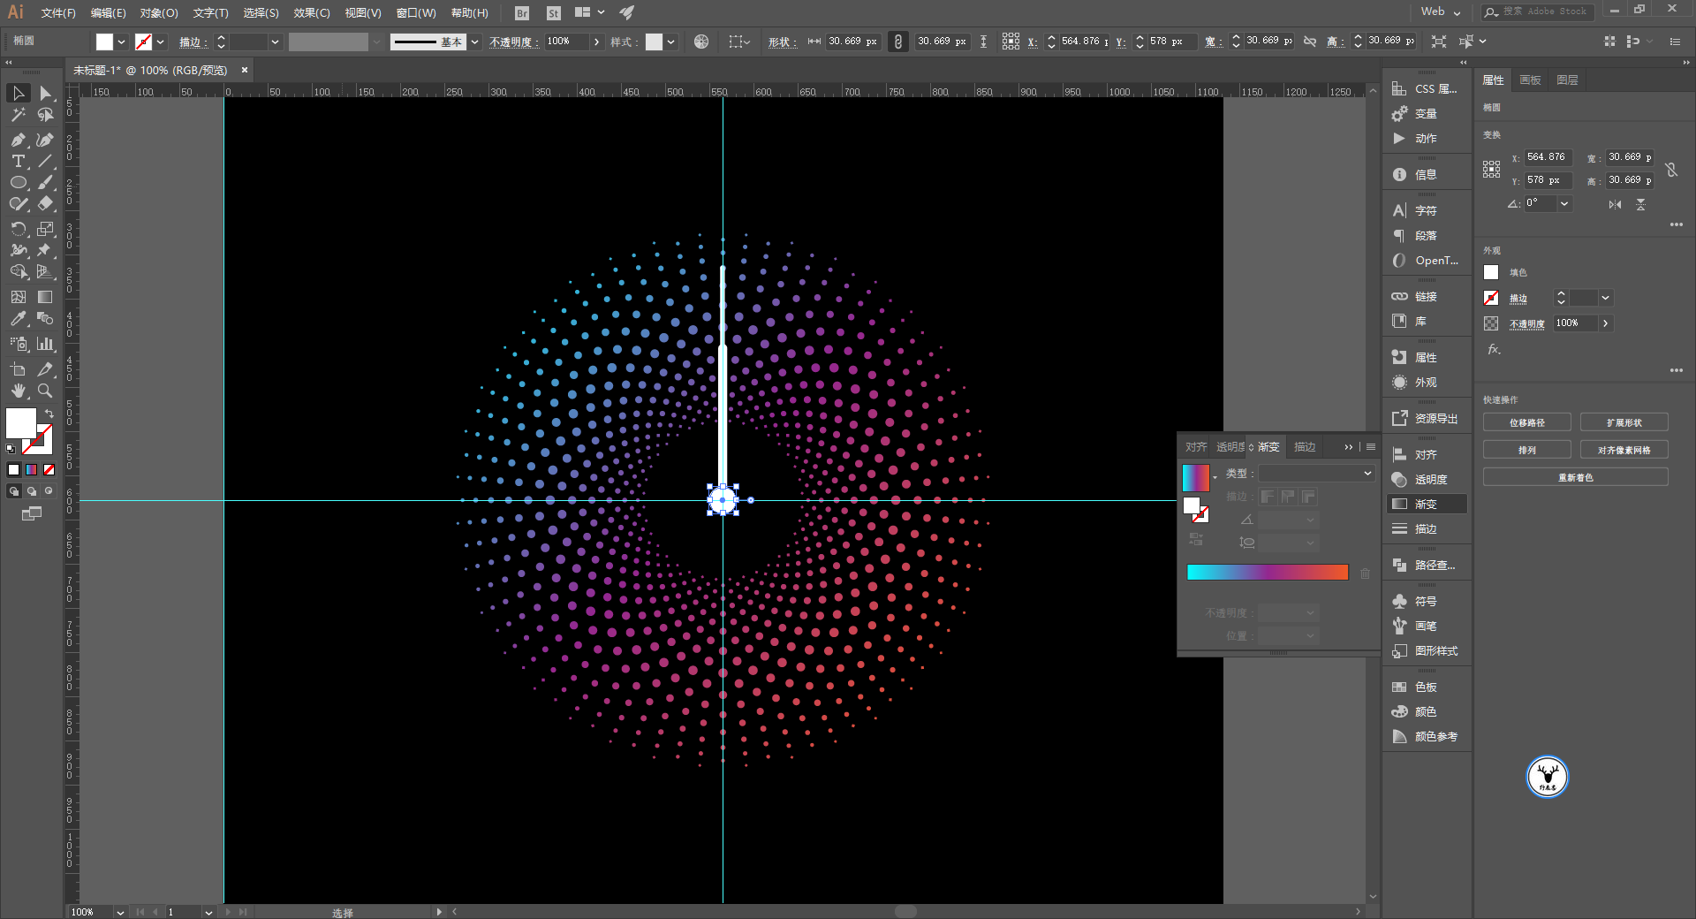Toggle constrain width and height proportions link
The height and width of the screenshot is (919, 1696).
click(1671, 169)
